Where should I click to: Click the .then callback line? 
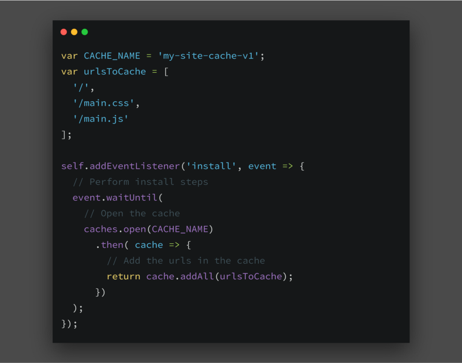pyautogui.click(x=143, y=245)
